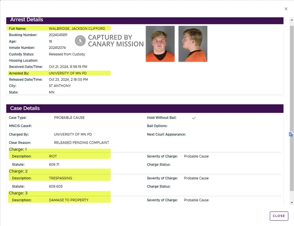
Task: Click the State value MN
Action: 51,92
